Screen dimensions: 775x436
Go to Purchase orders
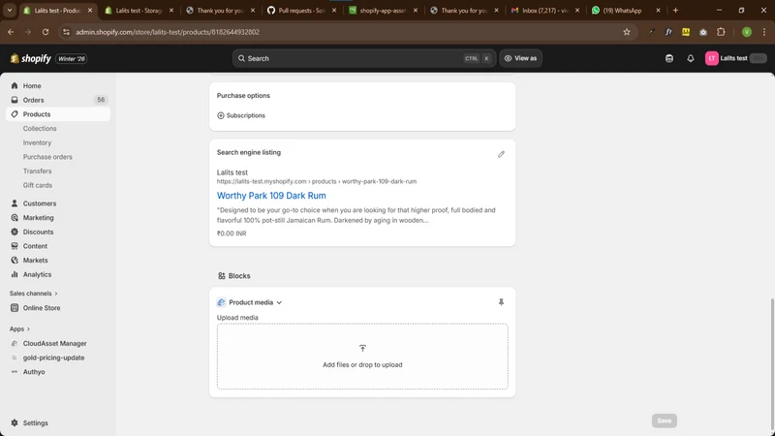pyautogui.click(x=47, y=157)
